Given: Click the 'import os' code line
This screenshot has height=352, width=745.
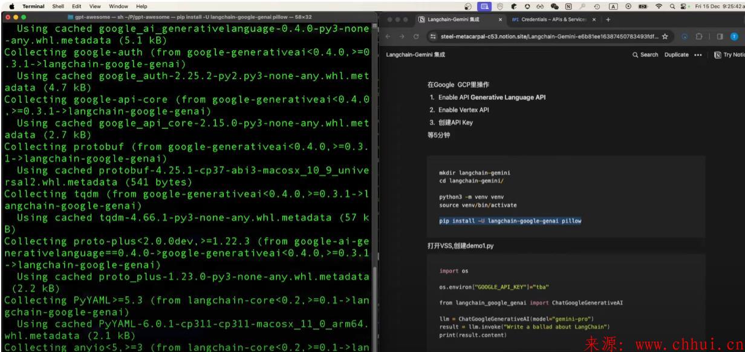Looking at the screenshot, I should pyautogui.click(x=454, y=270).
